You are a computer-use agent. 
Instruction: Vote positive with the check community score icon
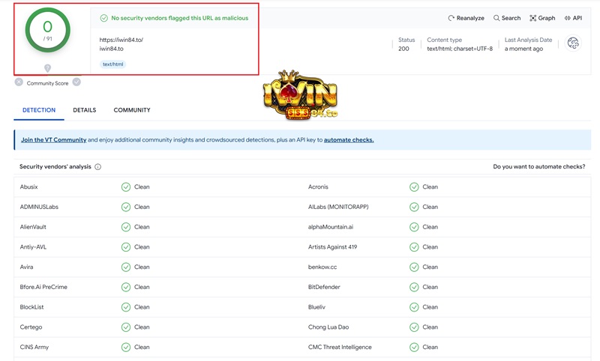(76, 82)
